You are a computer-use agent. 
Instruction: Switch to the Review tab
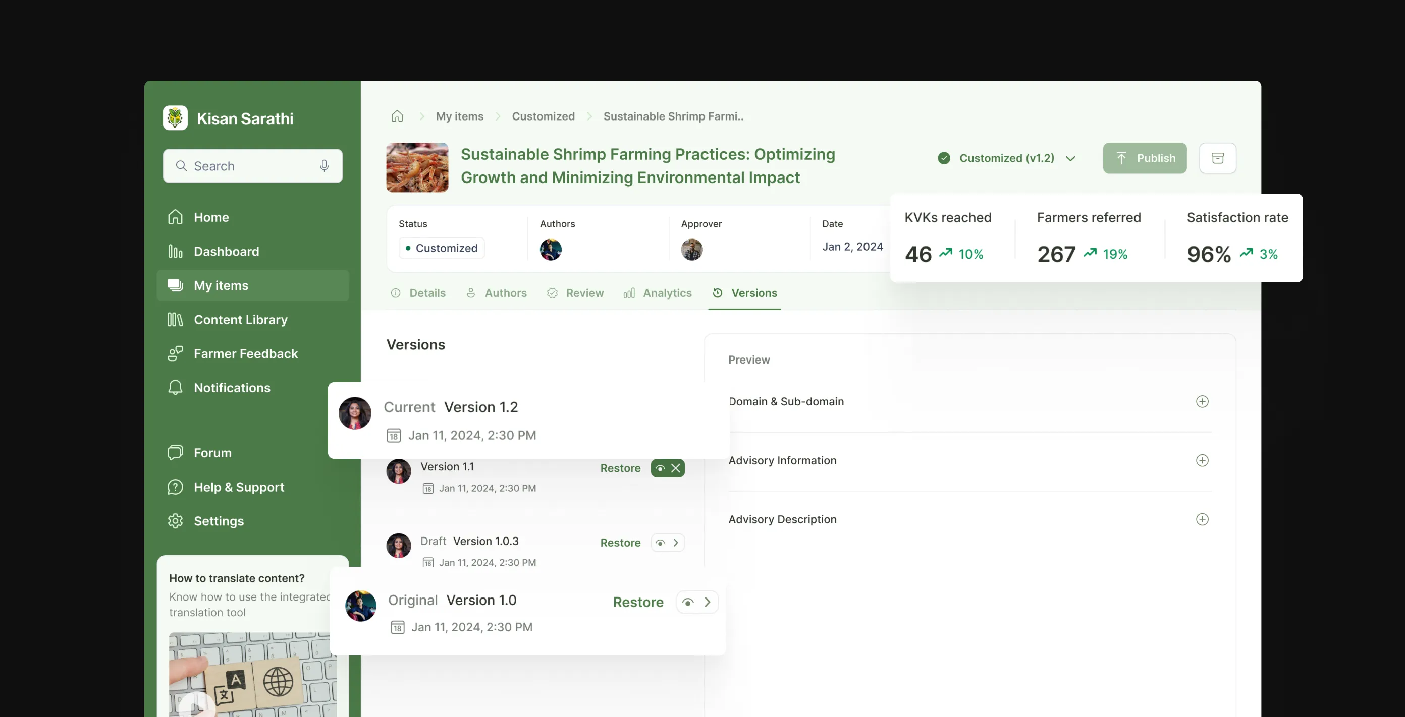point(575,293)
